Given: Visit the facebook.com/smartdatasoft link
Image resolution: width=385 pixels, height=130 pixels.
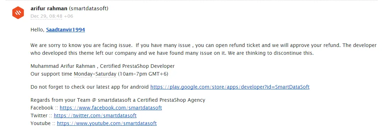Looking at the screenshot, I should coord(111,108).
